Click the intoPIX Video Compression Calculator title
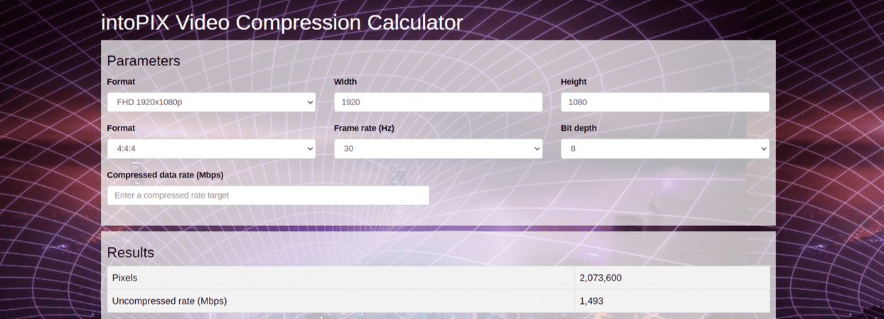The width and height of the screenshot is (884, 319). point(281,22)
